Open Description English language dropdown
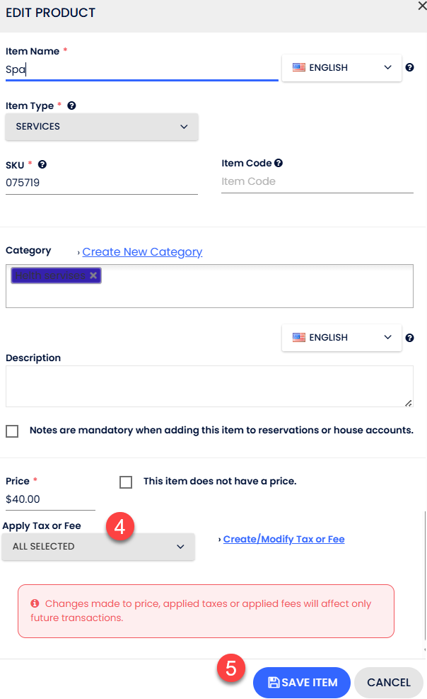This screenshot has width=427, height=699. point(341,338)
